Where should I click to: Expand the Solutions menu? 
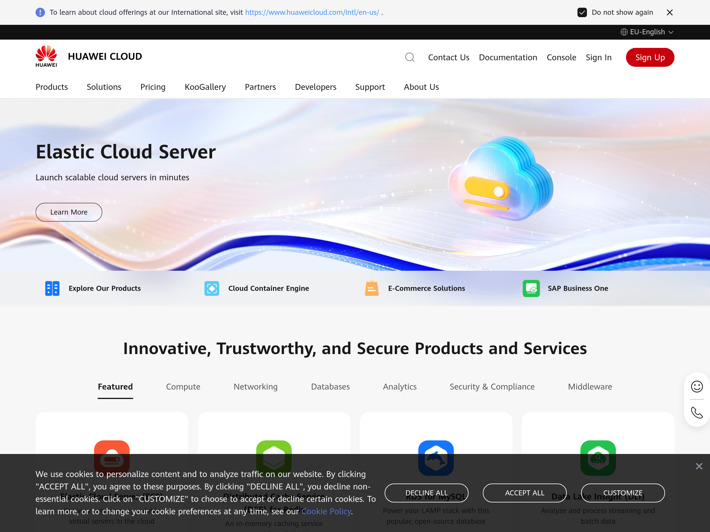click(104, 87)
